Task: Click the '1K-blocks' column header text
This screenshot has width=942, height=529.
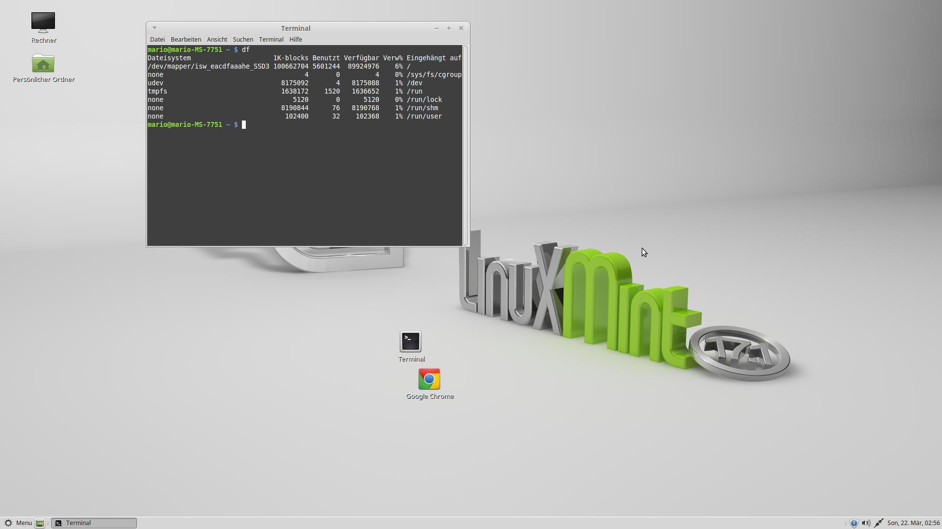Action: (291, 58)
